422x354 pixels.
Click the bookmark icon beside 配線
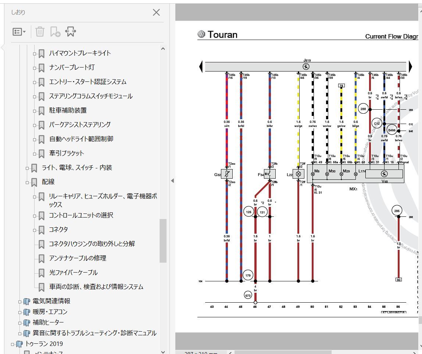(34, 182)
